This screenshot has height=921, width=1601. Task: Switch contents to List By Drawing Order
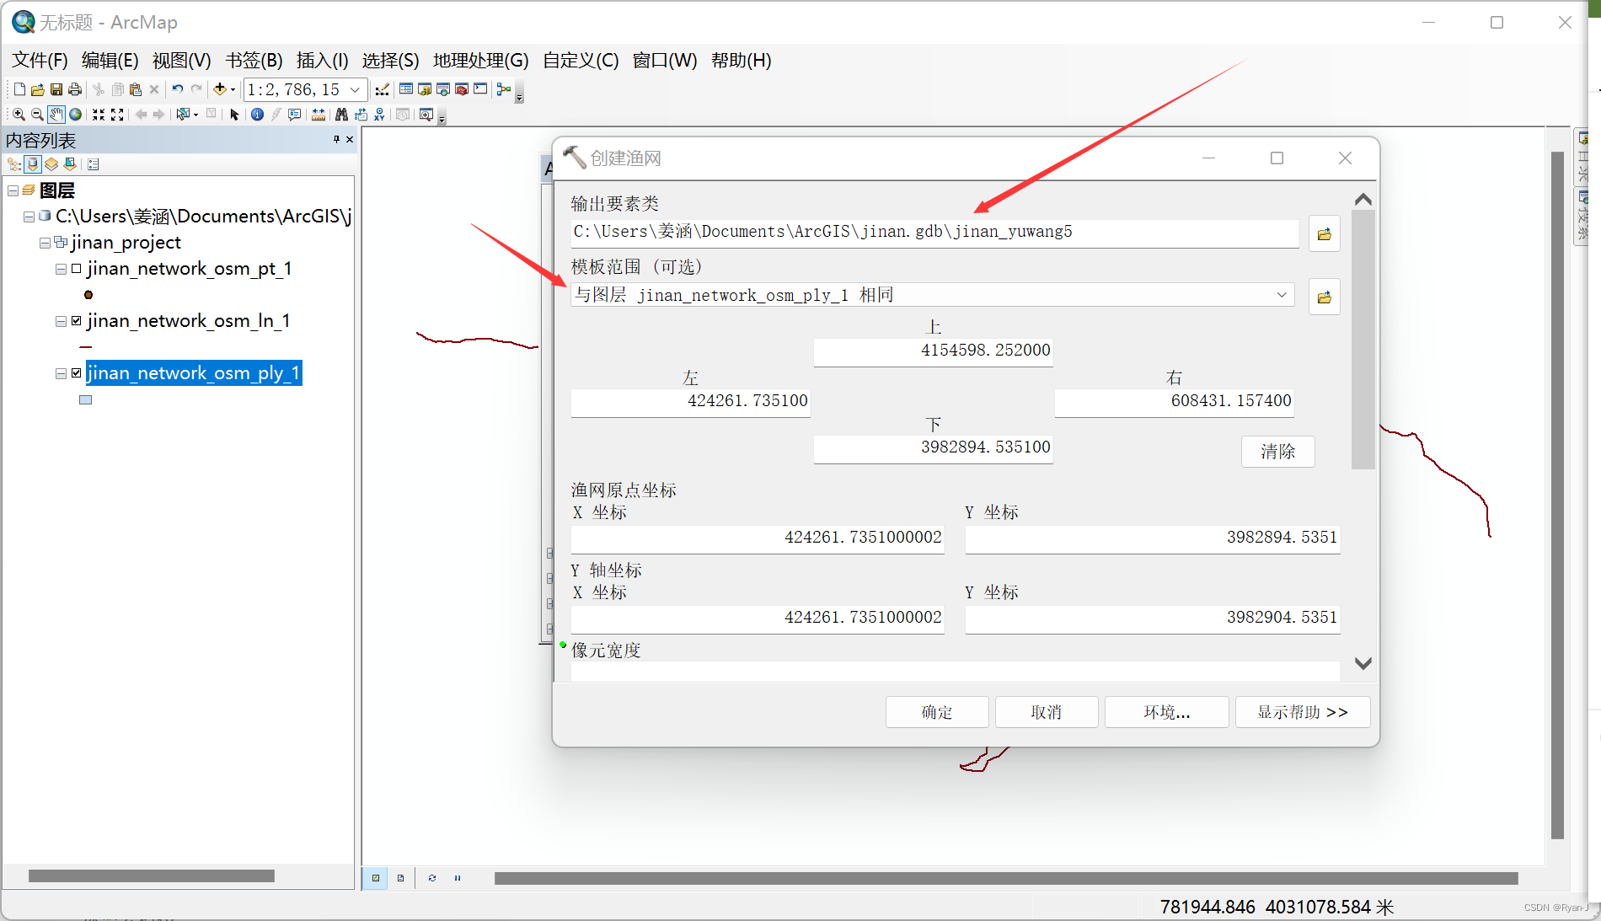pos(14,164)
